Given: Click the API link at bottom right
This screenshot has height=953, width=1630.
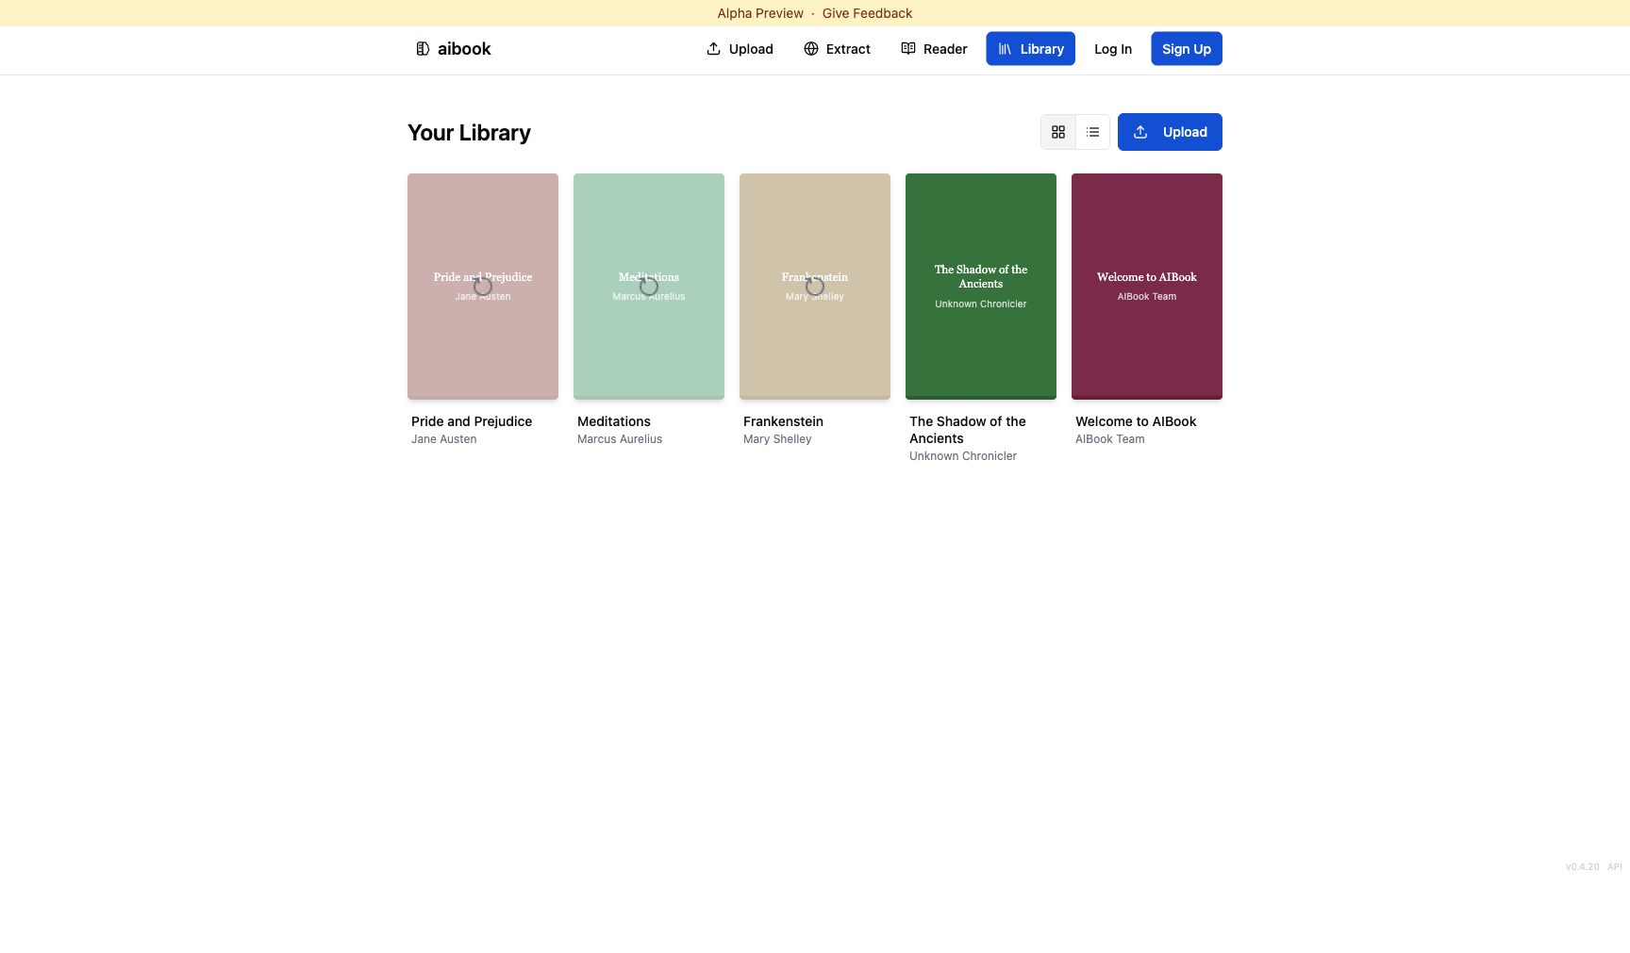Looking at the screenshot, I should coord(1615,867).
